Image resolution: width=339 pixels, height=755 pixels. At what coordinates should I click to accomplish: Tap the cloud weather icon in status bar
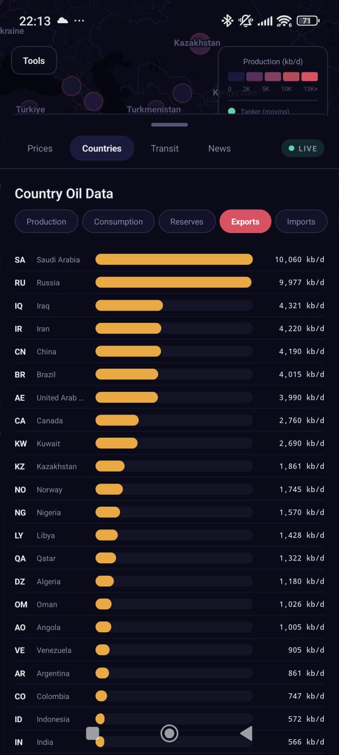point(63,21)
